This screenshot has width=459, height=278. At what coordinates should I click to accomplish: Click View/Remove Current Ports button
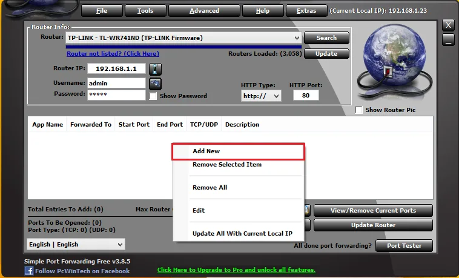point(373,210)
